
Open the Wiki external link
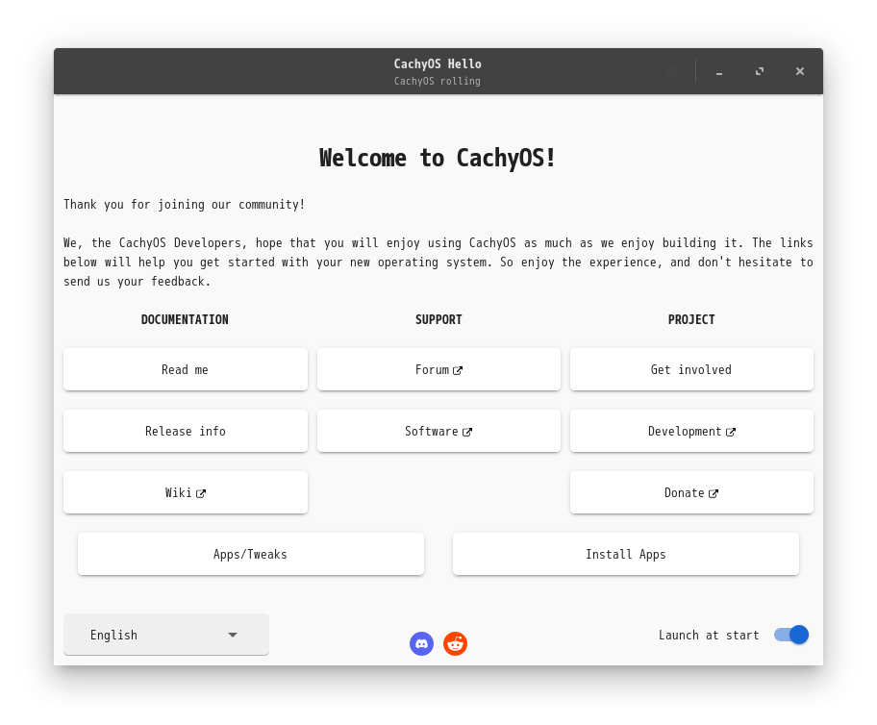pos(186,492)
